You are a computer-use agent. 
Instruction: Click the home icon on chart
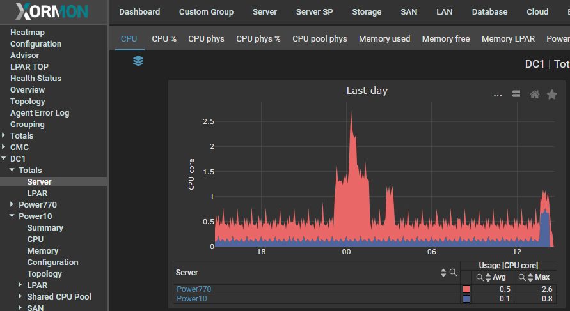[534, 95]
